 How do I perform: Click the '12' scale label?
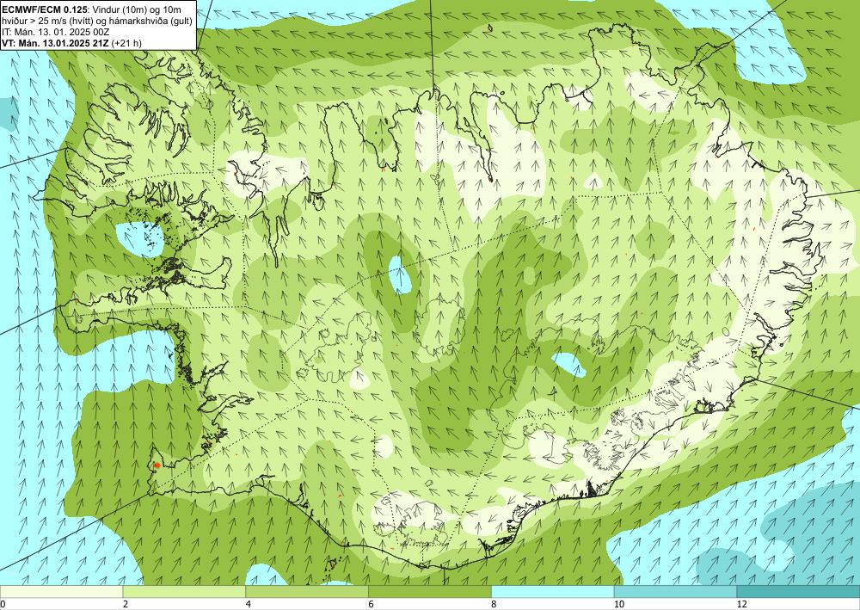point(742,604)
